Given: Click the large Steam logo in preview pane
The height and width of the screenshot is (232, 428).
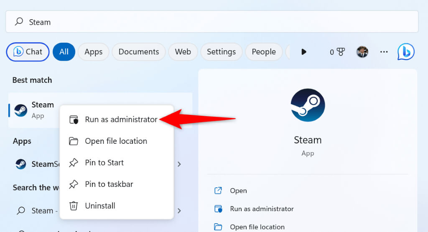Looking at the screenshot, I should click(308, 106).
